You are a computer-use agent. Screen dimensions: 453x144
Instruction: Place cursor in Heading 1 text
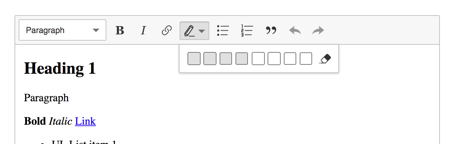pyautogui.click(x=60, y=68)
